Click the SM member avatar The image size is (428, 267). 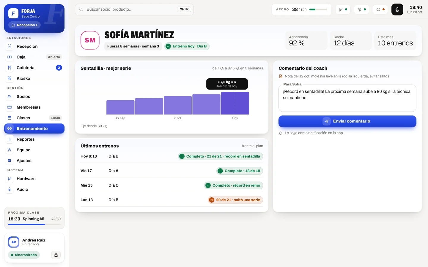click(90, 40)
